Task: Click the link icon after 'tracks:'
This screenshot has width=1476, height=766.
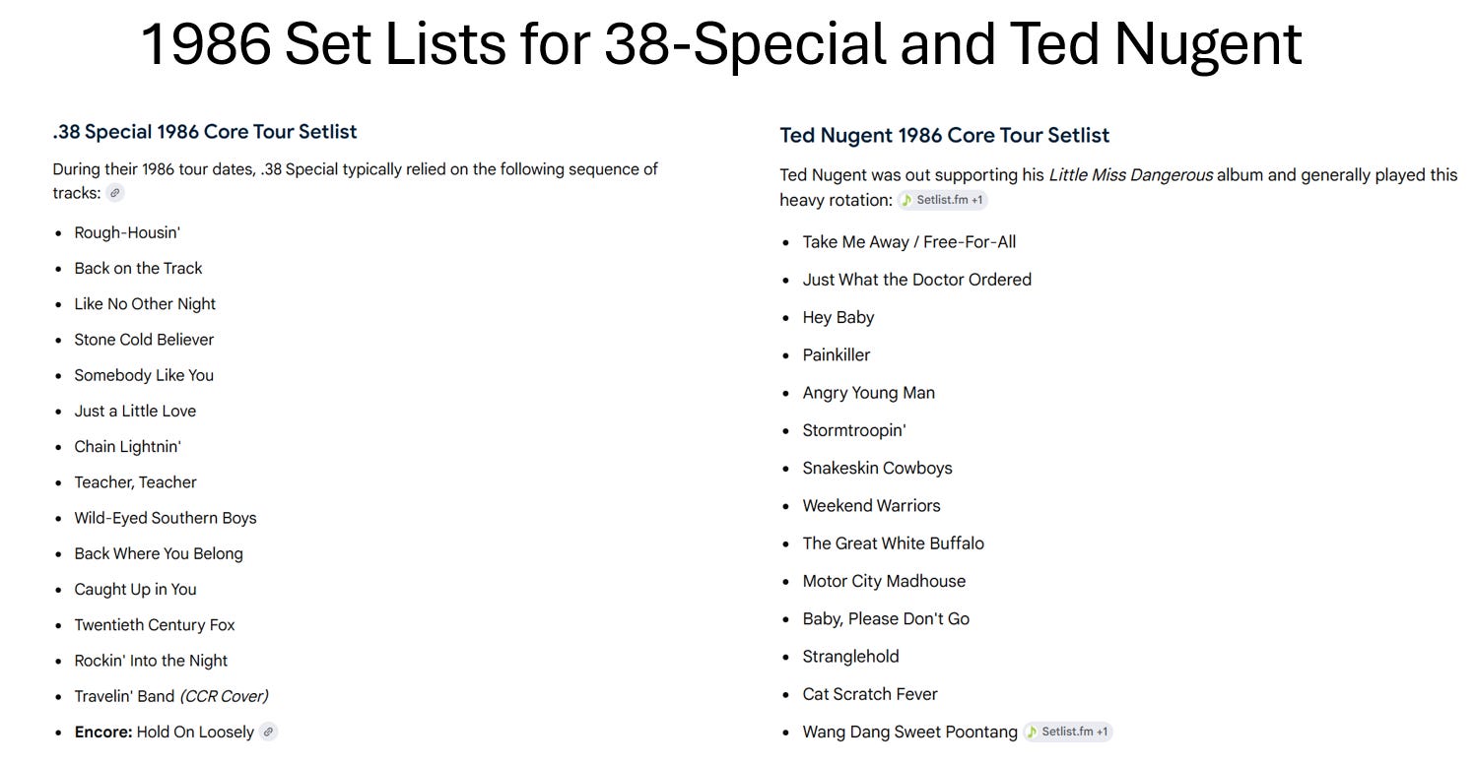Action: click(115, 193)
